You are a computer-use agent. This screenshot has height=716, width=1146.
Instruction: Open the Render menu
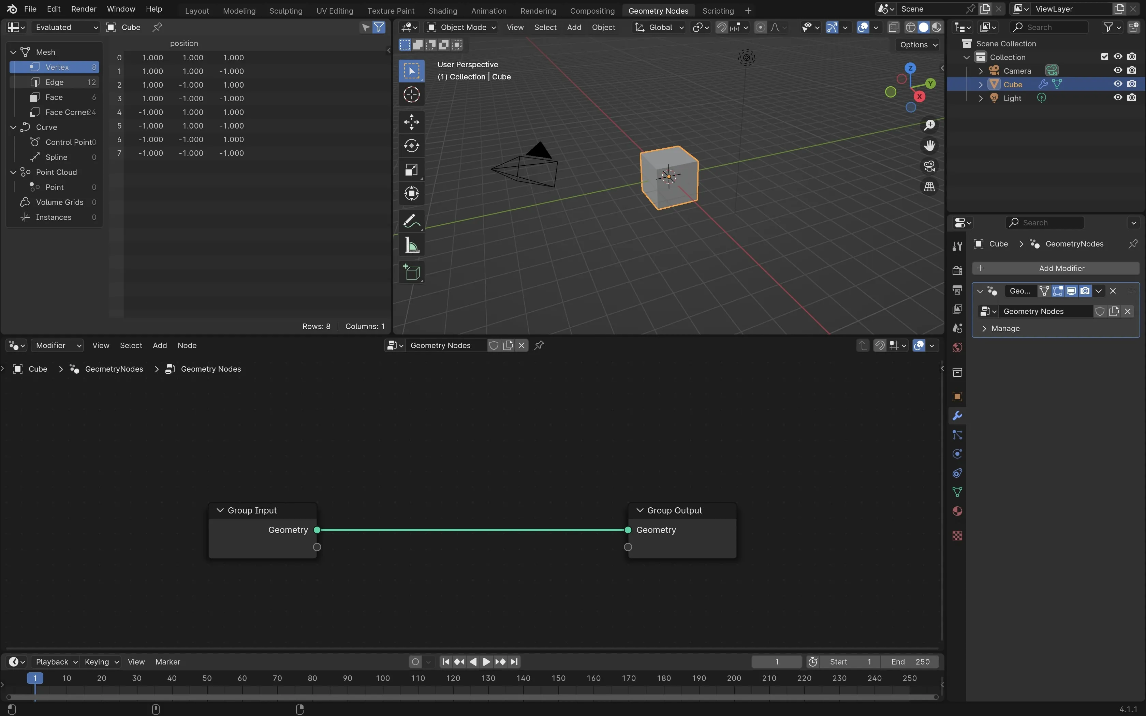coord(84,9)
